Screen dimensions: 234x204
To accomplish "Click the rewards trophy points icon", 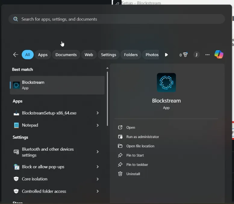I will 184,55.
